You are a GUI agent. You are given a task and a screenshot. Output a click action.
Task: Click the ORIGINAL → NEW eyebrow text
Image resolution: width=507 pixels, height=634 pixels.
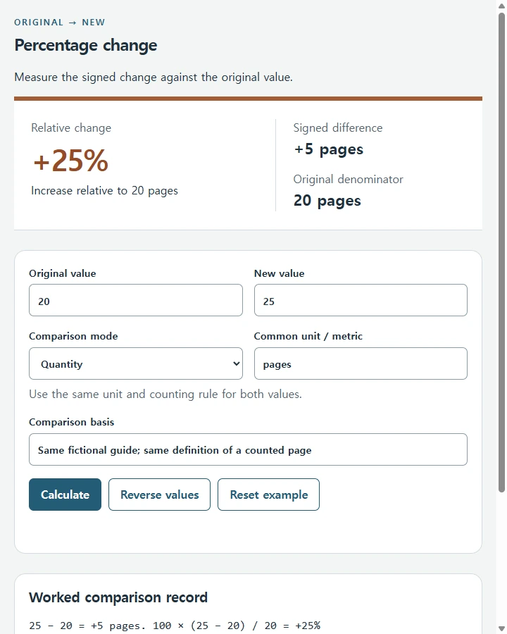coord(59,23)
